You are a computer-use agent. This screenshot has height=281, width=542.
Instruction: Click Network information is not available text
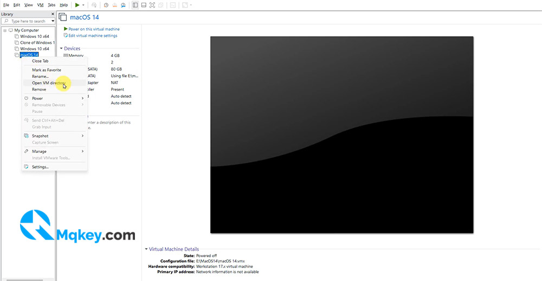[x=227, y=272]
